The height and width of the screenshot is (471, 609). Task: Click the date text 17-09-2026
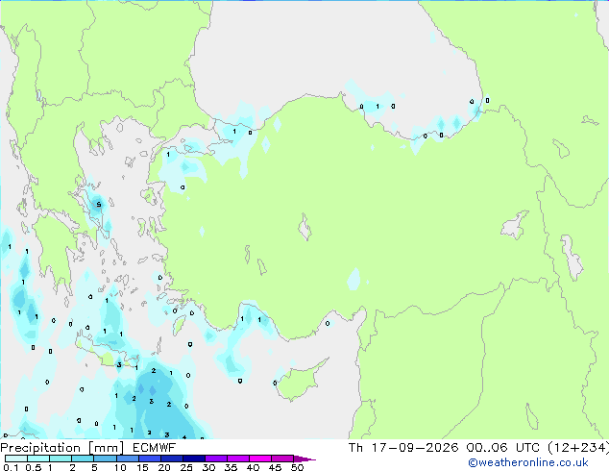click(x=415, y=448)
